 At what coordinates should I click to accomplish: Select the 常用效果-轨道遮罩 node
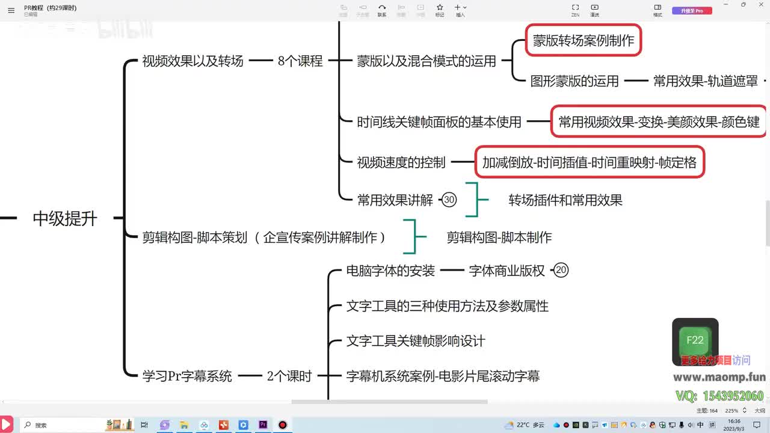tap(706, 81)
